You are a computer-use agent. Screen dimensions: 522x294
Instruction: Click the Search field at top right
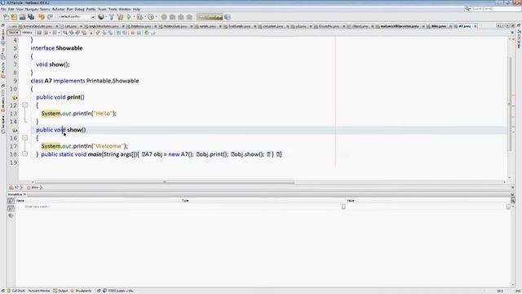(x=493, y=9)
